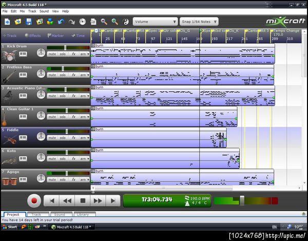Solo the Acoustic Piano track
This screenshot has height=241, width=308.
click(x=63, y=96)
